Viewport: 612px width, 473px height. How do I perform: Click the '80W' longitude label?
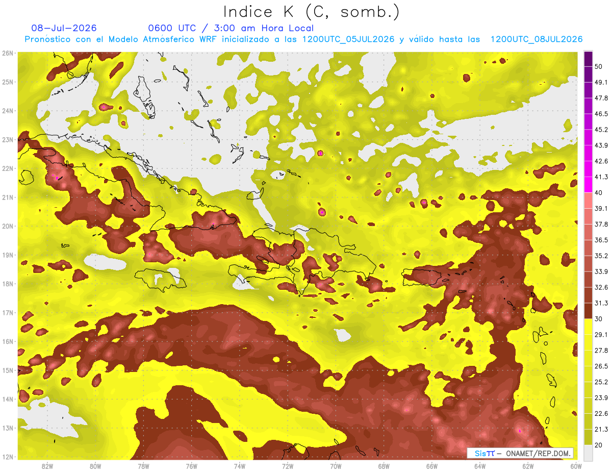(95, 466)
